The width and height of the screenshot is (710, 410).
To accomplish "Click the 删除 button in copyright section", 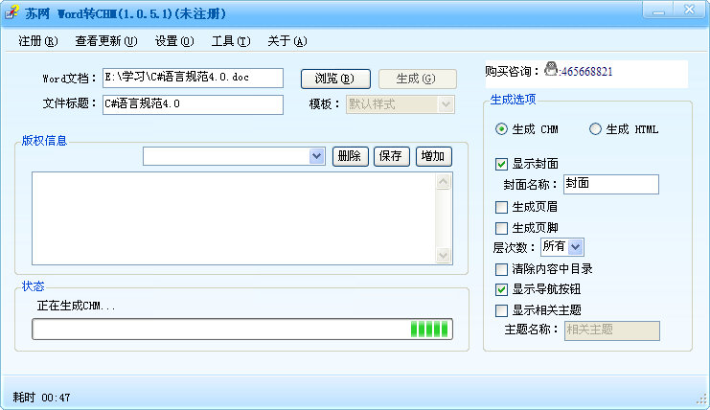I will point(350,156).
